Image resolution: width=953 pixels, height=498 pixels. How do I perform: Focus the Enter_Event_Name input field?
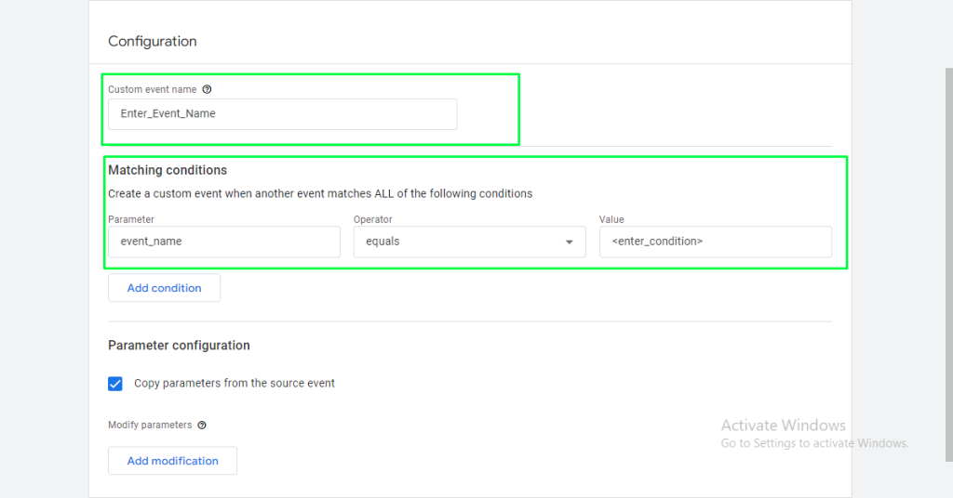pyautogui.click(x=282, y=114)
